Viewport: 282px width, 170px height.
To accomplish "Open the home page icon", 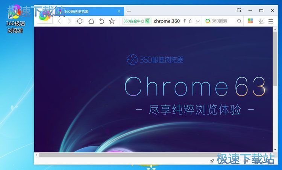I will coord(91,21).
